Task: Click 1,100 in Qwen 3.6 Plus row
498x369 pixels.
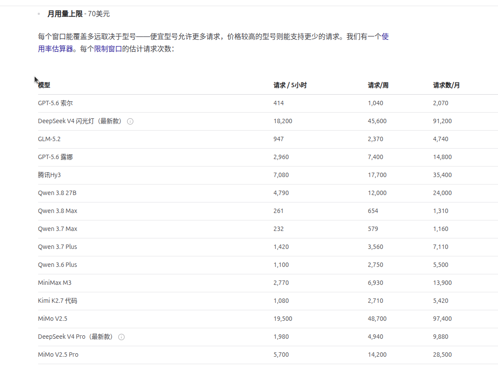Action: [281, 265]
